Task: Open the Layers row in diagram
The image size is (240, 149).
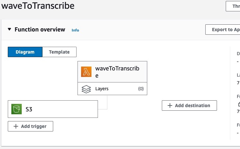Action: (112, 89)
